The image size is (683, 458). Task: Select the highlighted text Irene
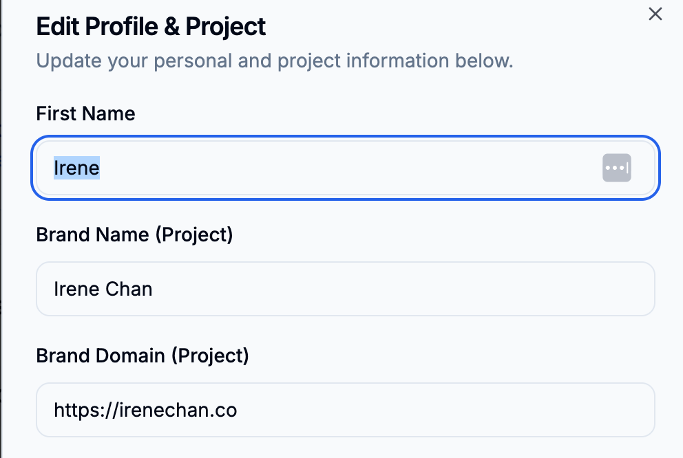pos(76,168)
